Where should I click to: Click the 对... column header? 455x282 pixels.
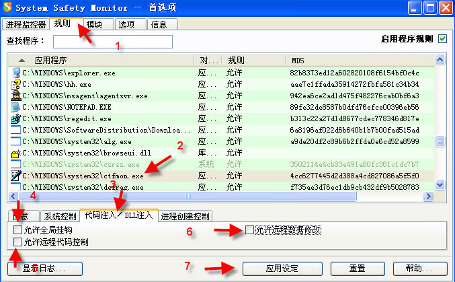pyautogui.click(x=208, y=60)
